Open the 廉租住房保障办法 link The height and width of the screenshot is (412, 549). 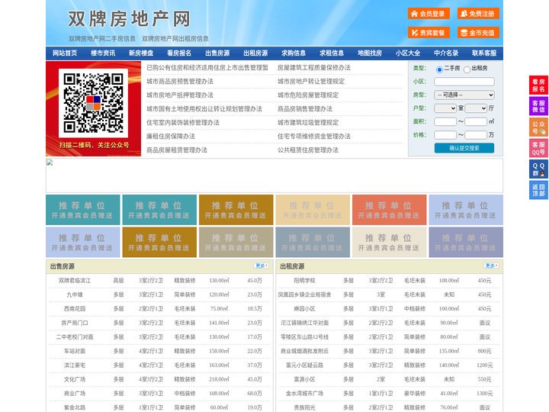pos(171,137)
